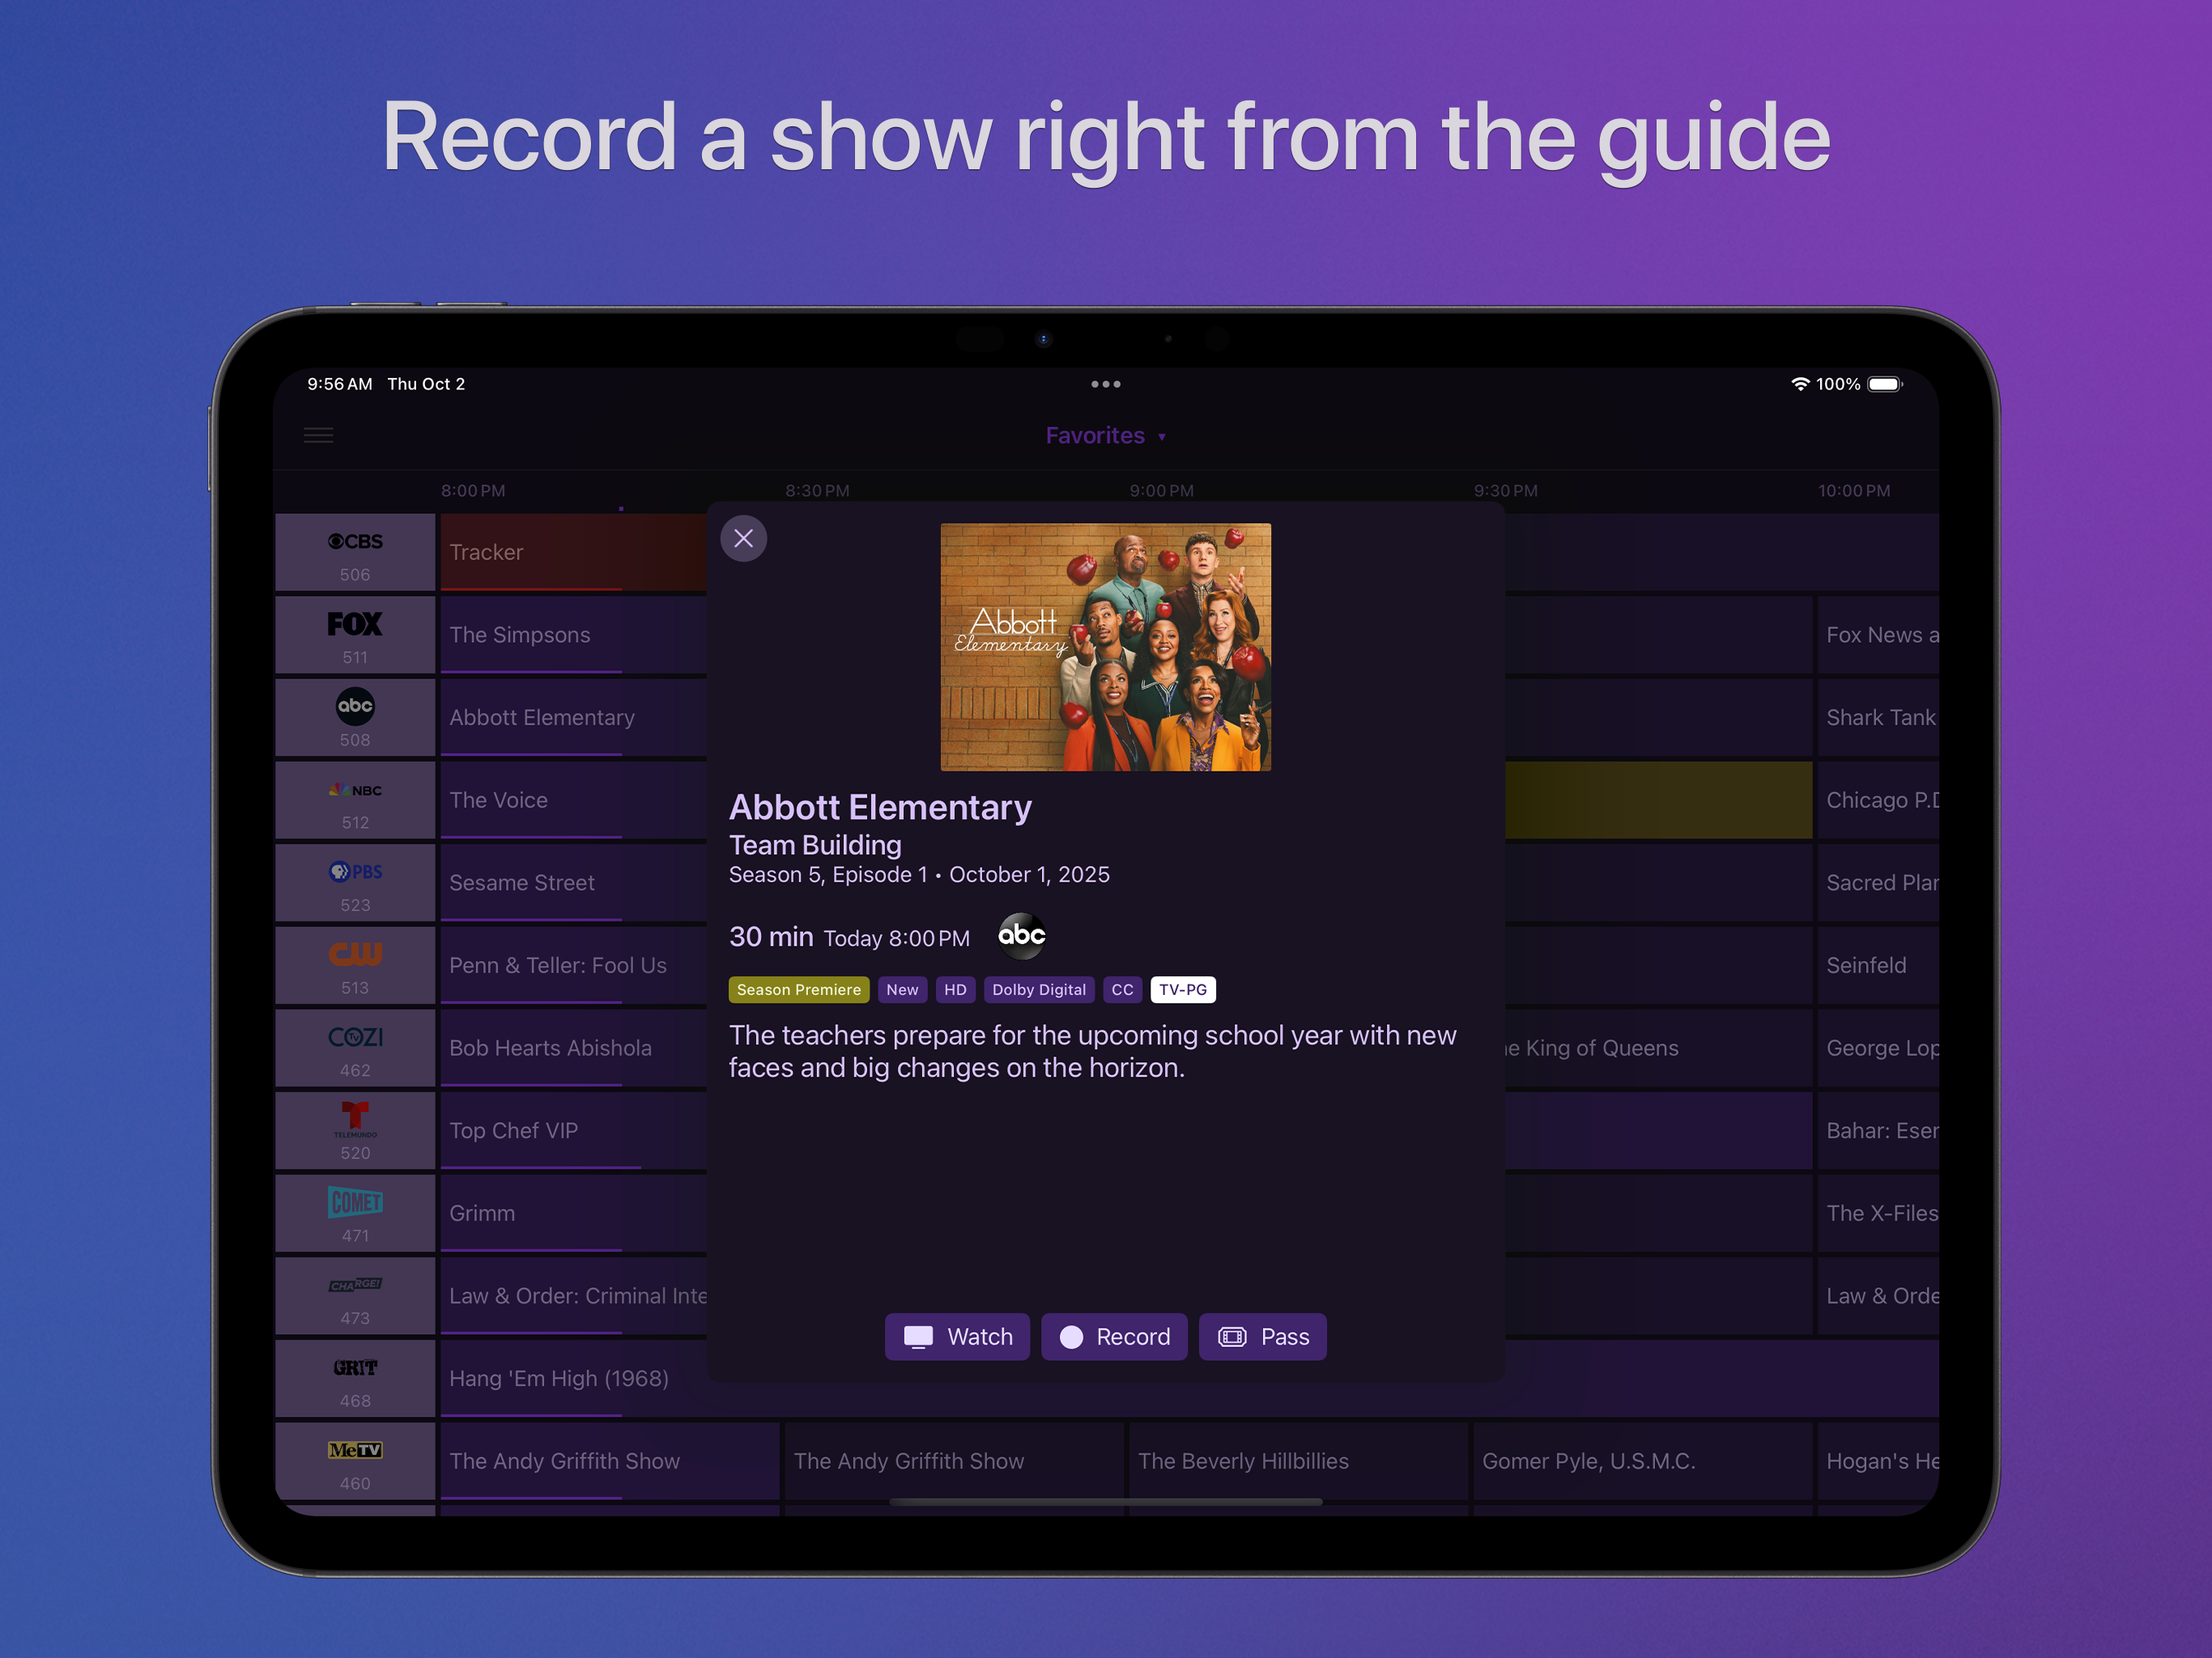The image size is (2212, 1658).
Task: Select The Andy Griffith Show at 8:30 PM
Action: (954, 1462)
